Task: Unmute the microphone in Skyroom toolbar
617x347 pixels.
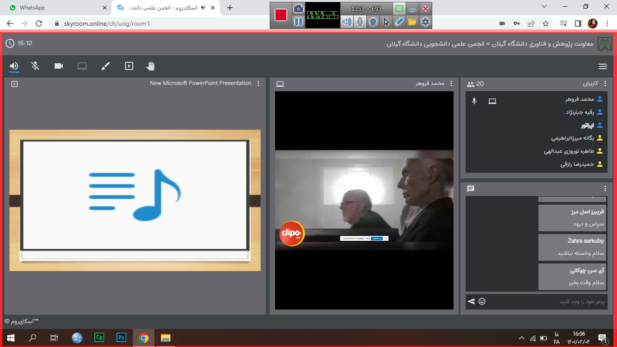Action: click(35, 66)
